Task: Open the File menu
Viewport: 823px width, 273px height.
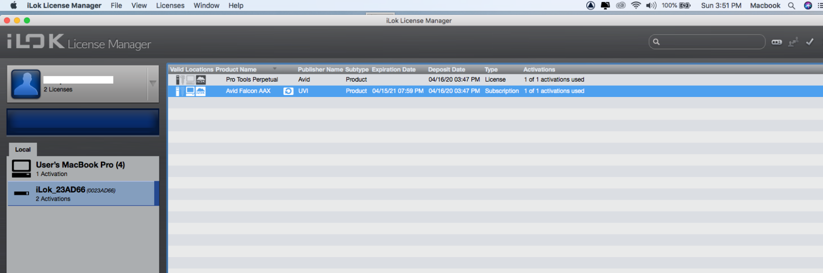Action: point(116,6)
